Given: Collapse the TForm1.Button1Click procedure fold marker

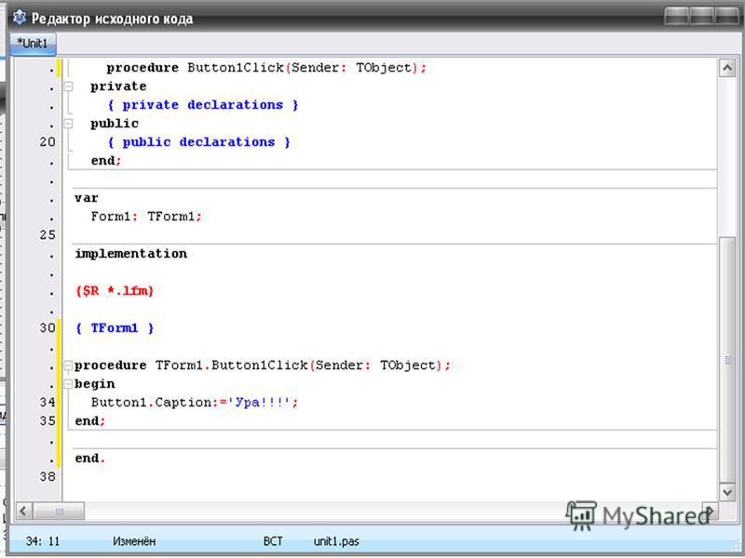Looking at the screenshot, I should (68, 365).
